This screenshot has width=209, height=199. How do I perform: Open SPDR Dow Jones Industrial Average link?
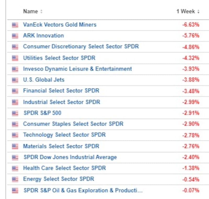[70, 157]
